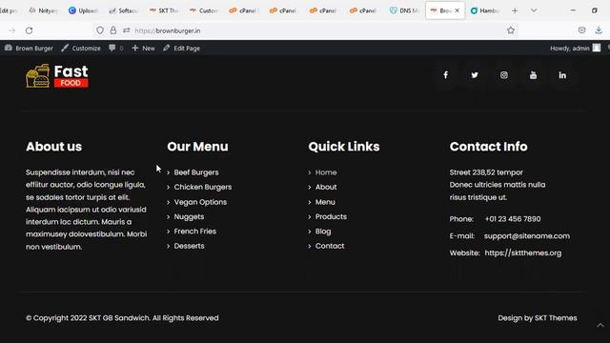Open the Twitter social icon

click(x=475, y=75)
